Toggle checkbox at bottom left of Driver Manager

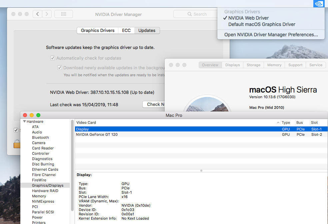(x=16, y=130)
